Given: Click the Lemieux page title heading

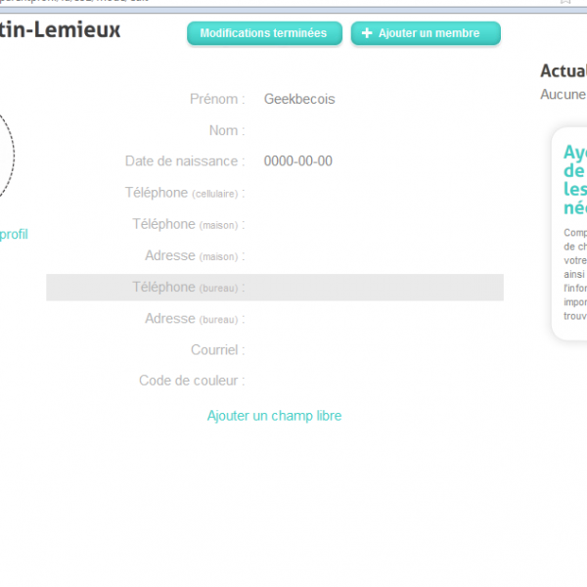Looking at the screenshot, I should (61, 30).
